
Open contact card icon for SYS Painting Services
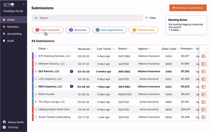(x=203, y=56)
